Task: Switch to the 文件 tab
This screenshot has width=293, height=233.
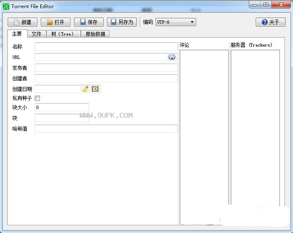Action: click(36, 34)
